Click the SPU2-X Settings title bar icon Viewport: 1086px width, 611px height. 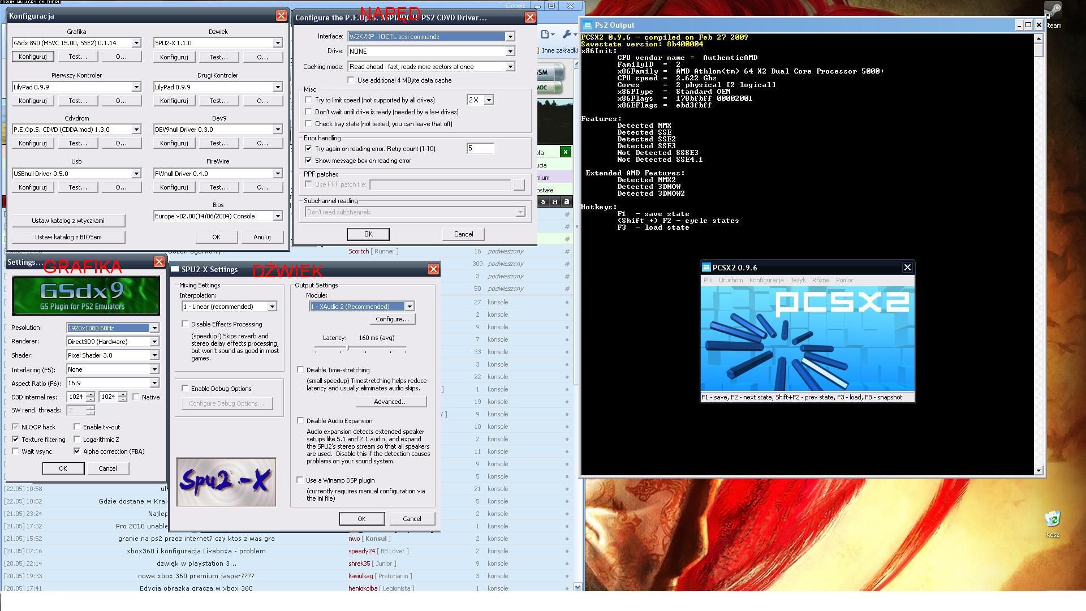(175, 269)
